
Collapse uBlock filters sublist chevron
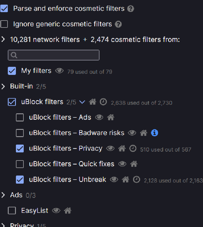click(82, 102)
